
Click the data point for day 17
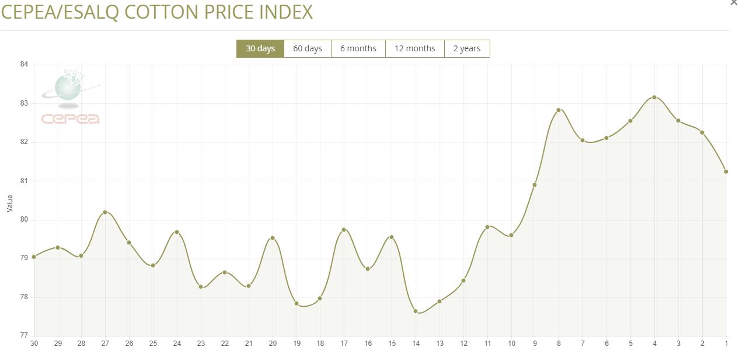tap(344, 230)
